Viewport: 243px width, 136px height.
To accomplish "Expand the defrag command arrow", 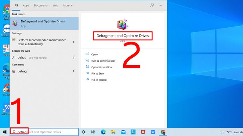I will click(x=74, y=71).
